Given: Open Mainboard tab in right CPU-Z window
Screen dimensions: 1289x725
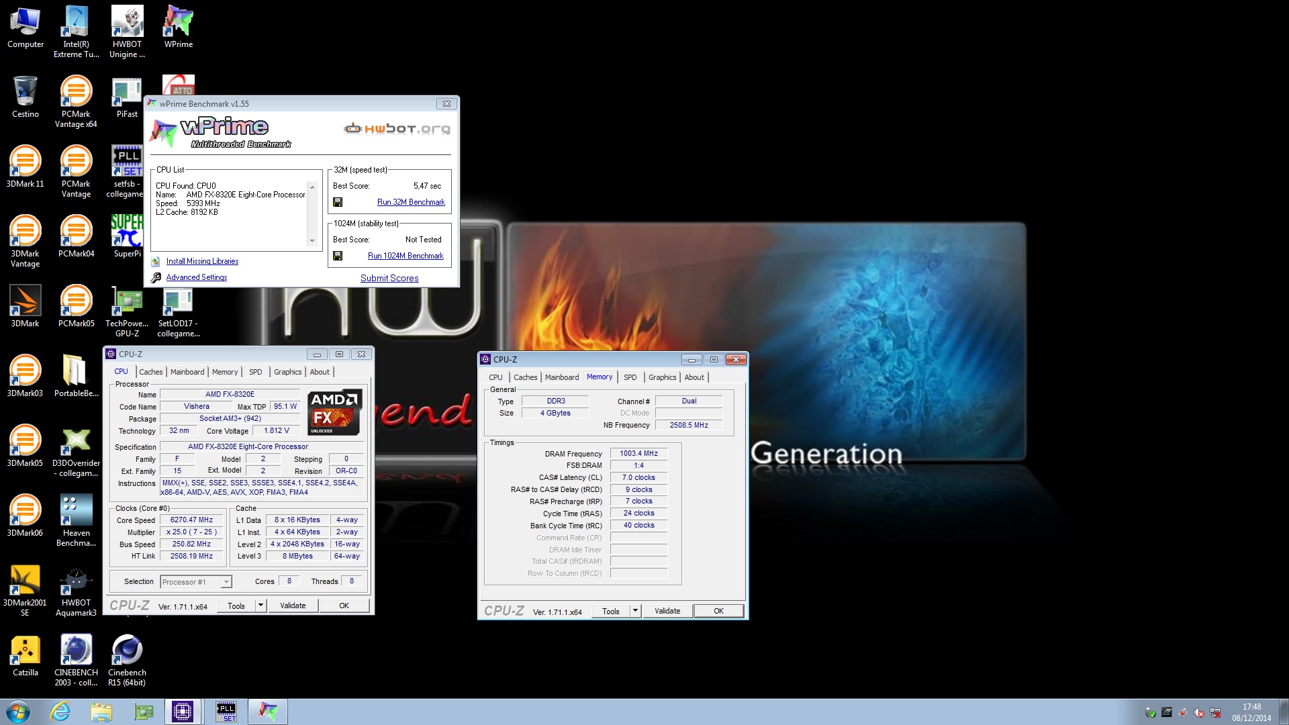Looking at the screenshot, I should [562, 377].
